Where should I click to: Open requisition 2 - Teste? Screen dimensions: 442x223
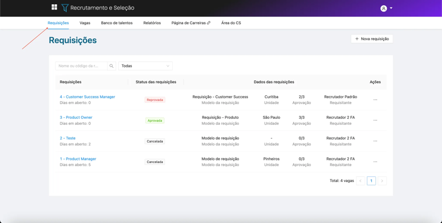click(x=68, y=138)
